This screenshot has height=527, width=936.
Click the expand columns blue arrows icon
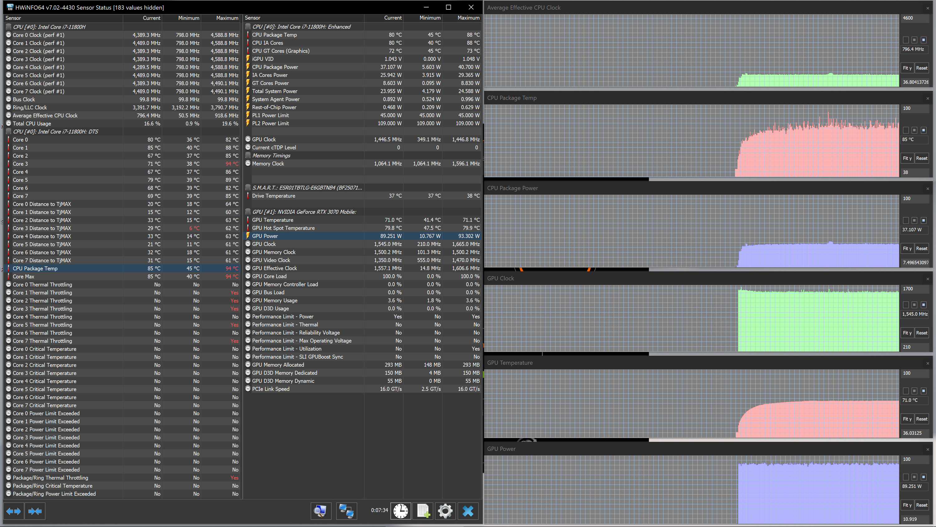click(x=13, y=511)
